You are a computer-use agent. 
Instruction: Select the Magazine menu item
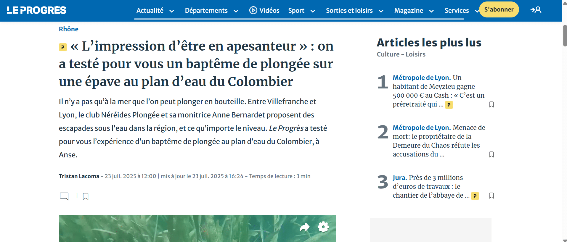pos(409,11)
